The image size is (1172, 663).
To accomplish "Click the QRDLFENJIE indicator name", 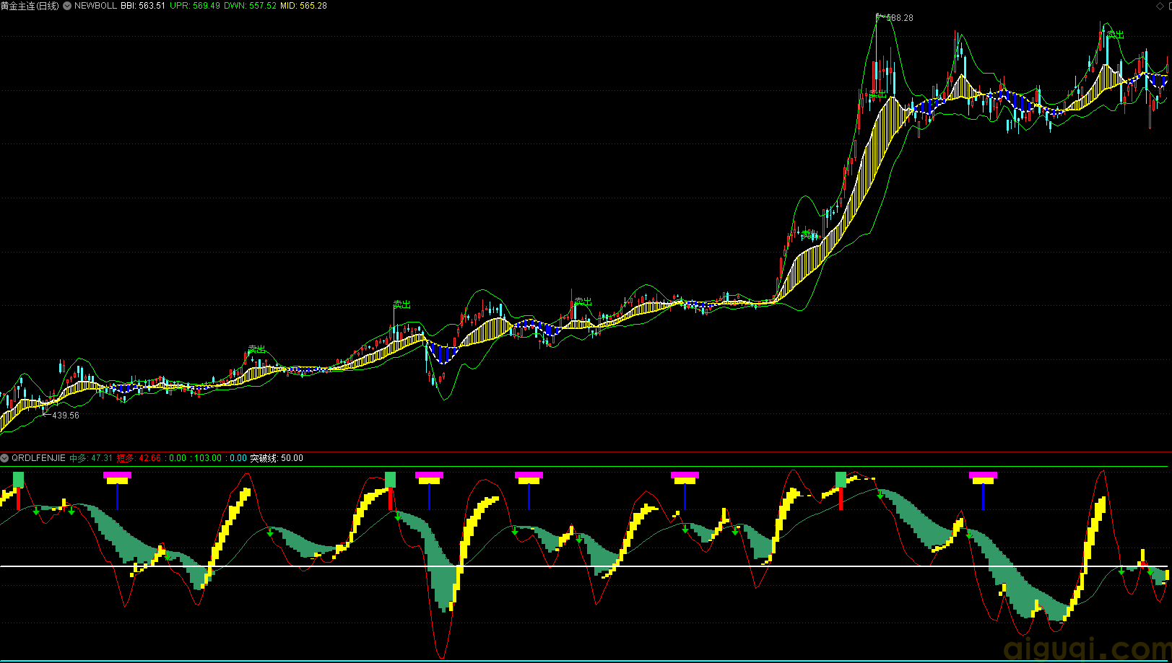I will pos(38,458).
